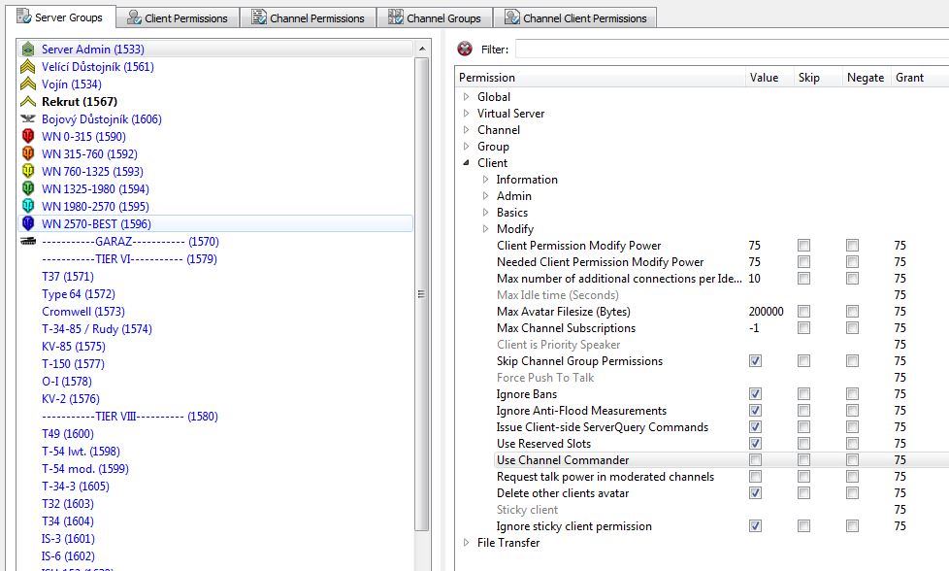Select the IS-3 (1601) server group
This screenshot has height=571, width=949.
[x=68, y=539]
